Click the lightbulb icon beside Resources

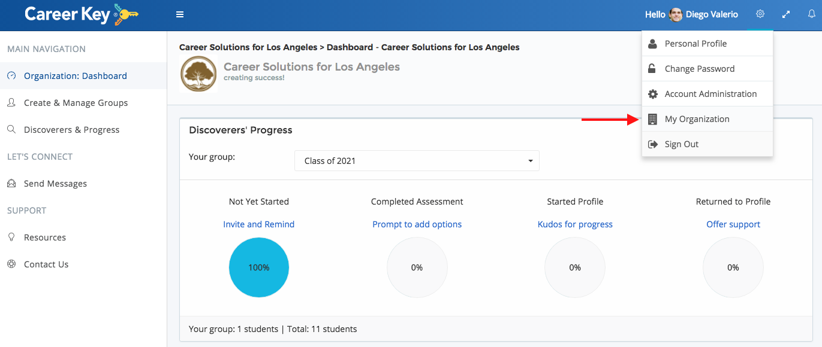11,238
